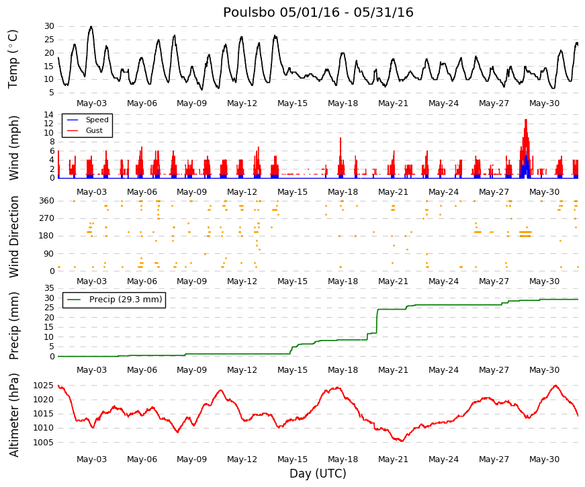This screenshot has height=487, width=585.
Task: Click May-30 tick under the altimeter plot
Action: 544,459
